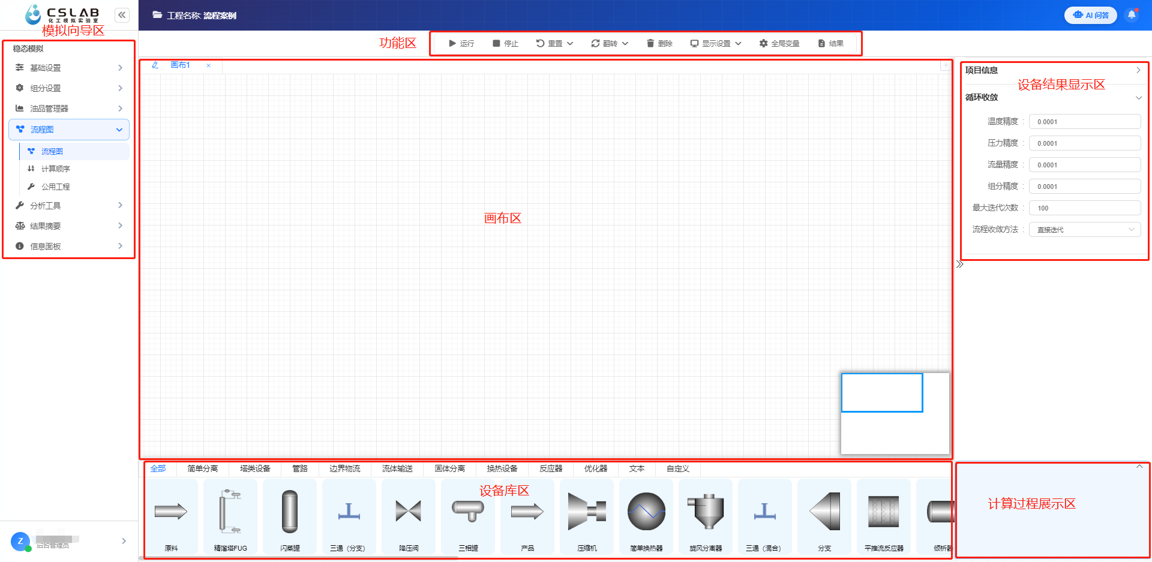Close the 画布1 canvas tab
This screenshot has height=562, width=1152.
(x=208, y=65)
